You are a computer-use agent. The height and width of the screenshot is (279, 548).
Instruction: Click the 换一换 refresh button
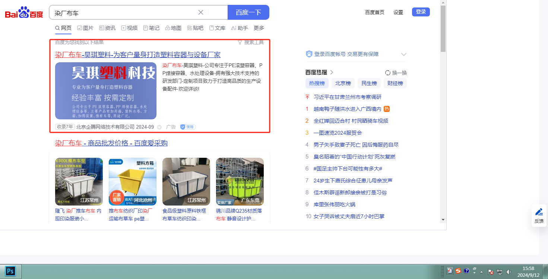point(396,73)
